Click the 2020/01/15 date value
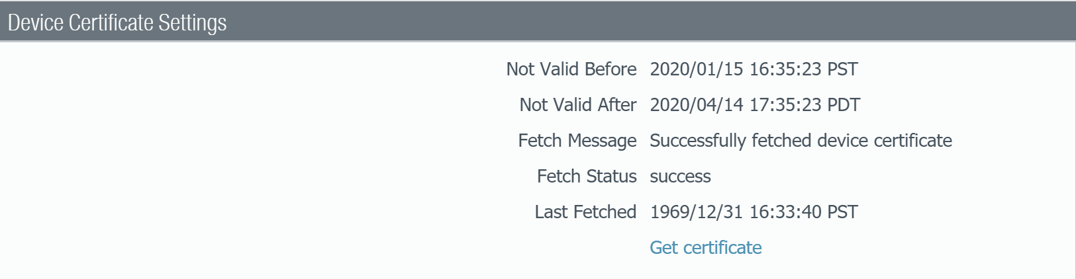This screenshot has height=279, width=1076. click(697, 69)
